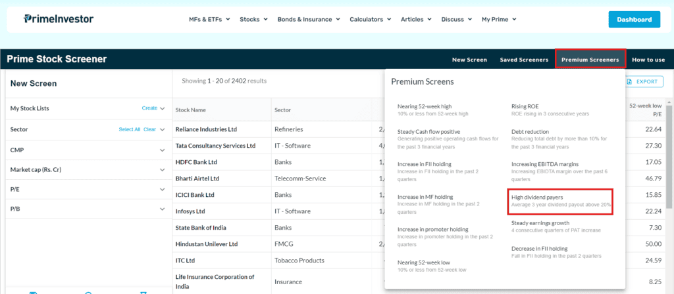674x294 pixels.
Task: Click the 46.79 P/E value
Action: pyautogui.click(x=654, y=178)
